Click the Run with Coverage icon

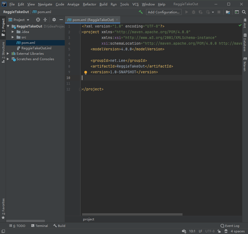[x=201, y=12]
